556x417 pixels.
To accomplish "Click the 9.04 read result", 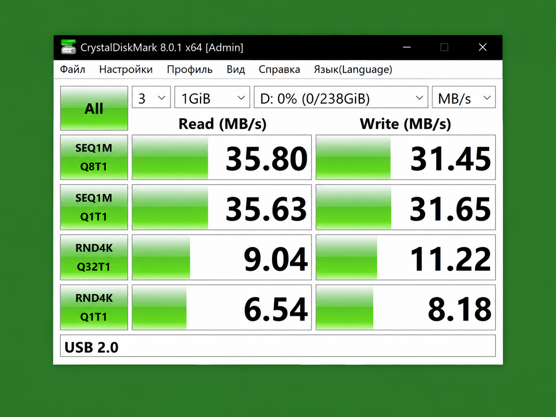I will coord(222,257).
